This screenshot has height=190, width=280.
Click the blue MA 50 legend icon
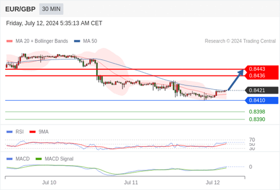click(77, 41)
